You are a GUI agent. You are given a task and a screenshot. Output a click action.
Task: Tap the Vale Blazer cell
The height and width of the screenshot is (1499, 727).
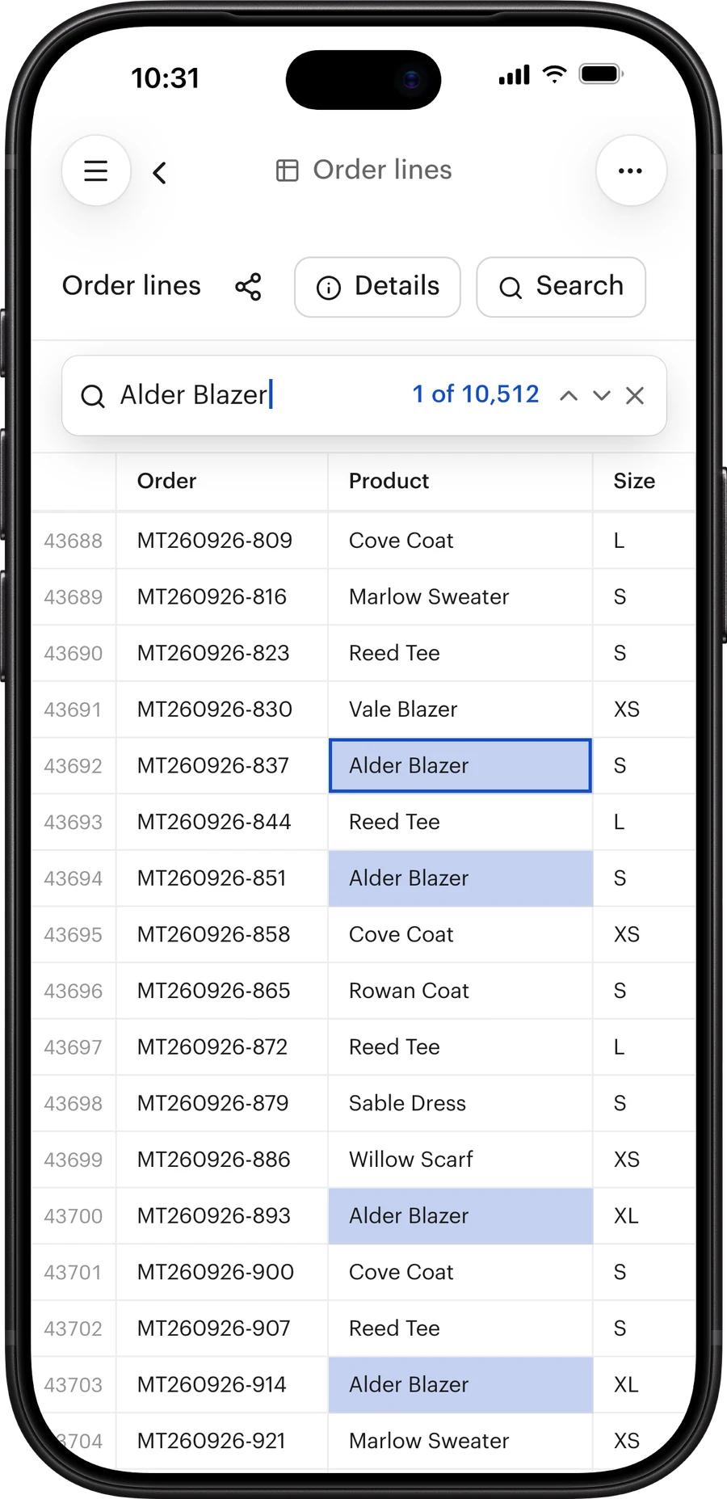460,709
